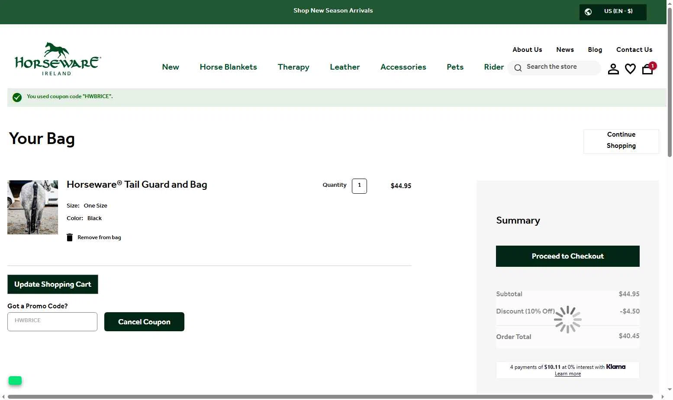
Task: Go to About Us page
Action: click(x=527, y=50)
